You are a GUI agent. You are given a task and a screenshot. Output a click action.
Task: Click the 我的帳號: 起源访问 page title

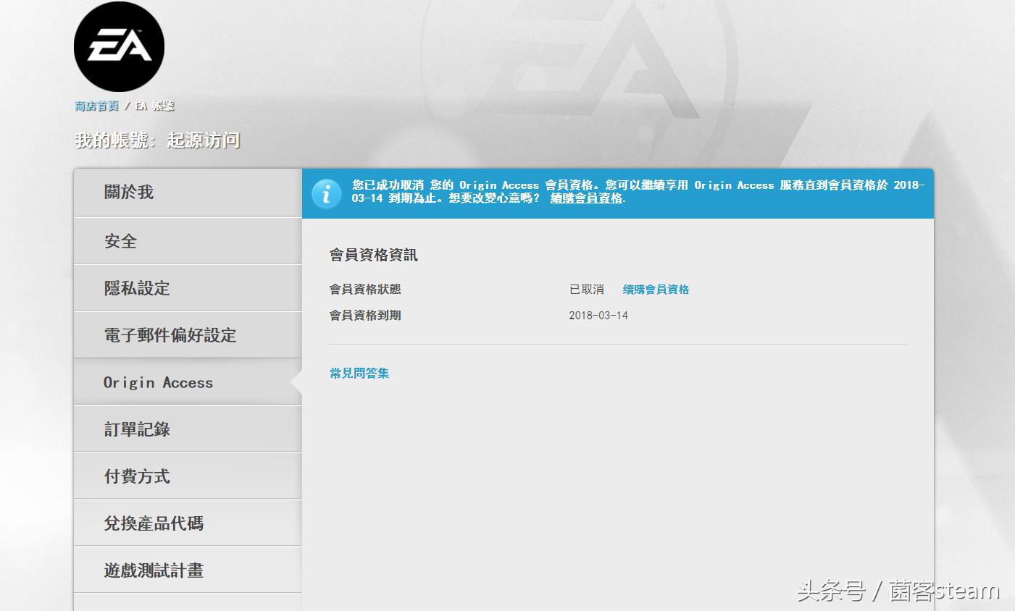(157, 140)
